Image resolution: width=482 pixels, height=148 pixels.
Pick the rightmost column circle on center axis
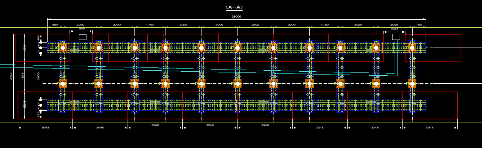click(x=412, y=84)
